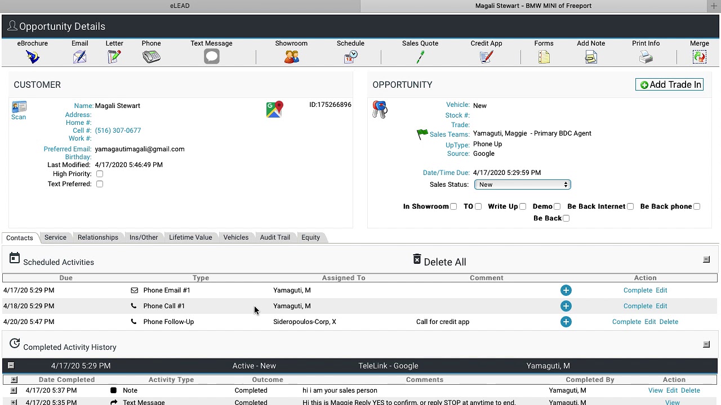Click plus icon on Phone Call #1 row
This screenshot has height=405, width=721.
coord(566,306)
